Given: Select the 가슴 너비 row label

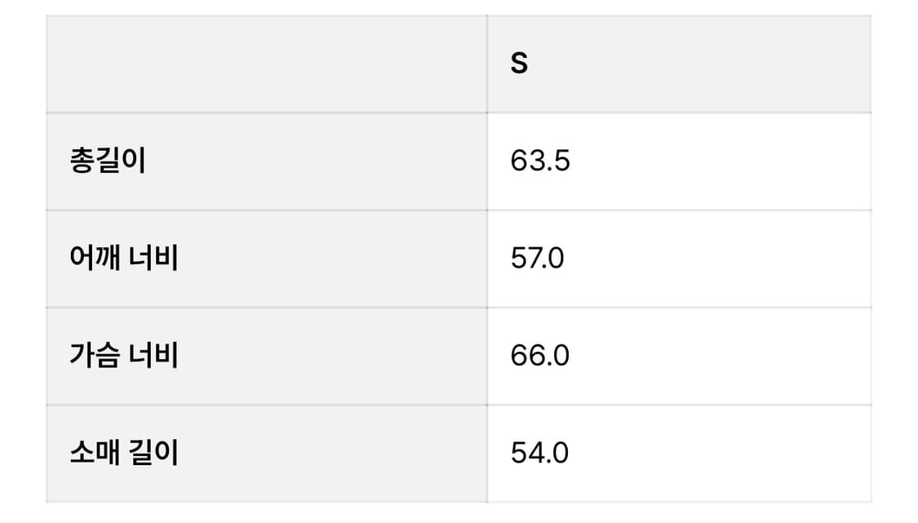Looking at the screenshot, I should tap(124, 356).
